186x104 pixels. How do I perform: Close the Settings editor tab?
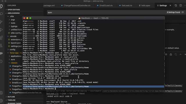[x=170, y=5]
